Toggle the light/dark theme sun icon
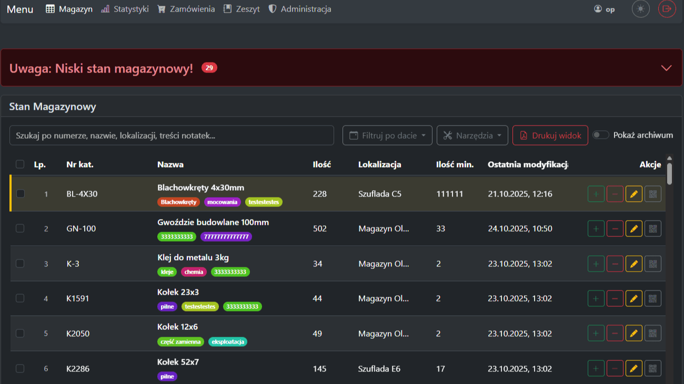 [x=640, y=9]
